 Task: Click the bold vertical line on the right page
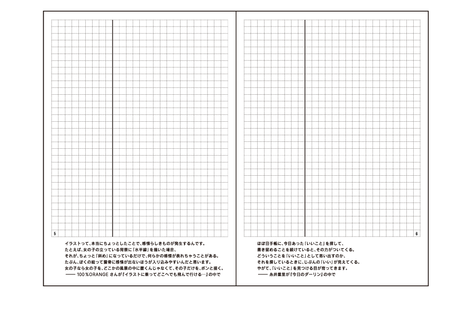point(305,129)
